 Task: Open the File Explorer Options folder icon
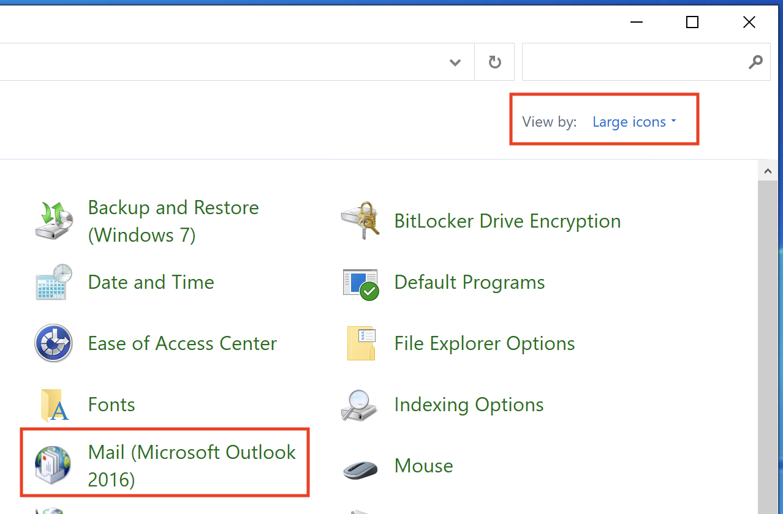tap(360, 343)
